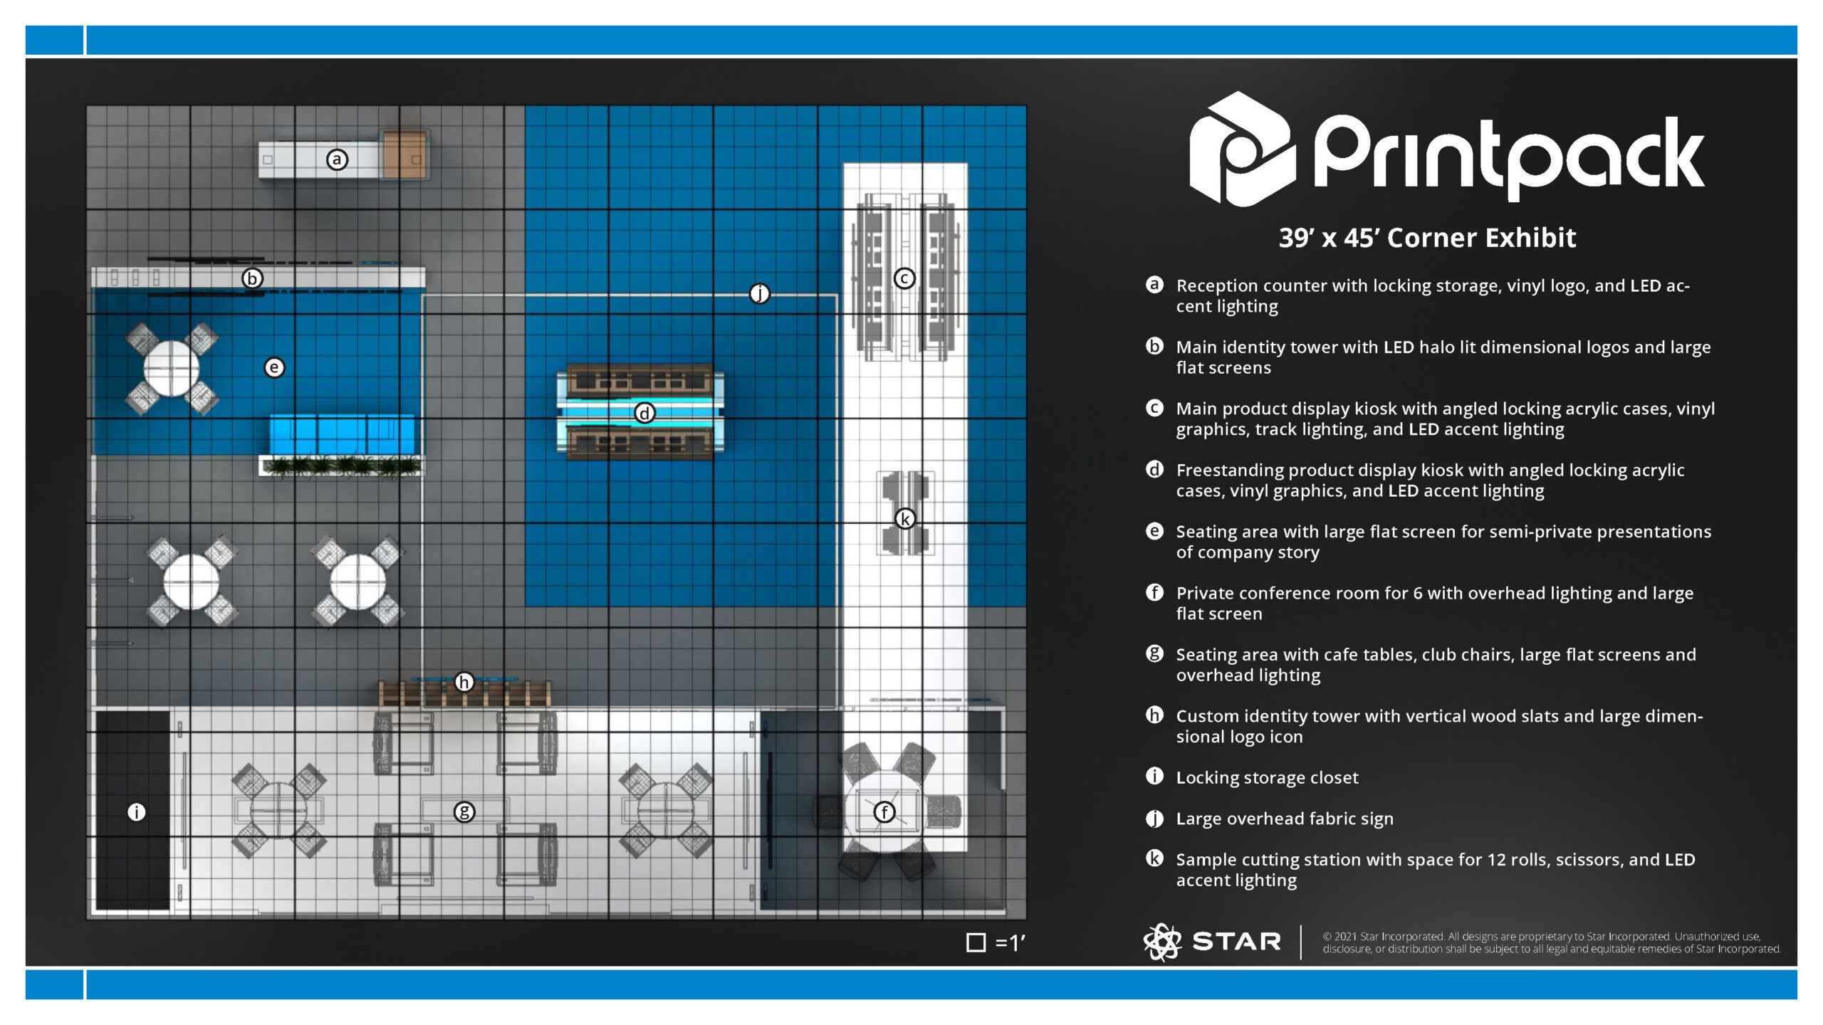Select legend bullet 'a' beside Reception counter
This screenshot has width=1823, height=1025.
[1154, 285]
